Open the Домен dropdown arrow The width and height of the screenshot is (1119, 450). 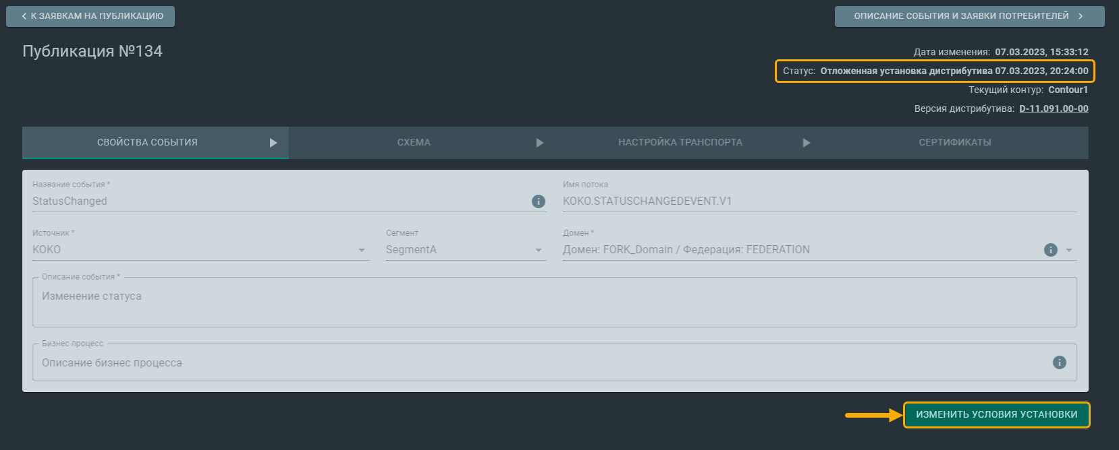pyautogui.click(x=1069, y=250)
